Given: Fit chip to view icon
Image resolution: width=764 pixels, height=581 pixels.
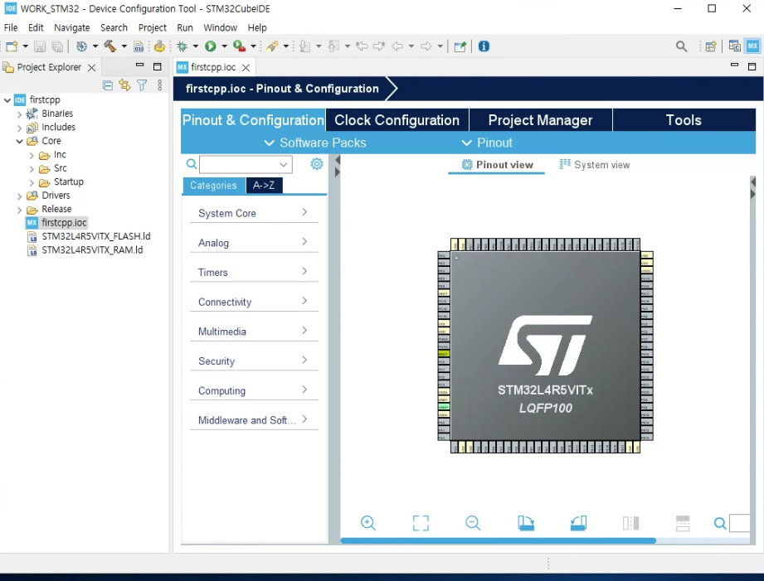Looking at the screenshot, I should [421, 523].
